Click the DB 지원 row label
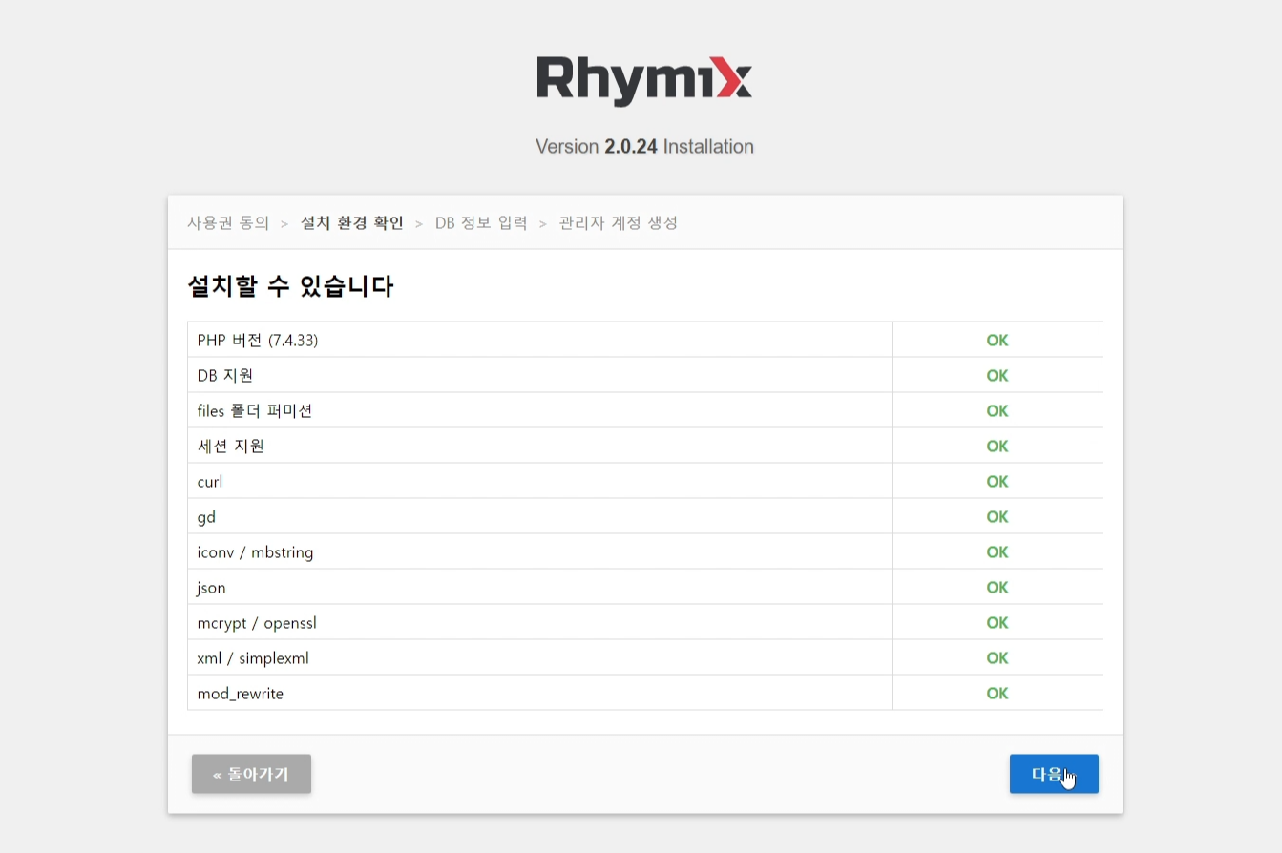1282x853 pixels. (225, 376)
